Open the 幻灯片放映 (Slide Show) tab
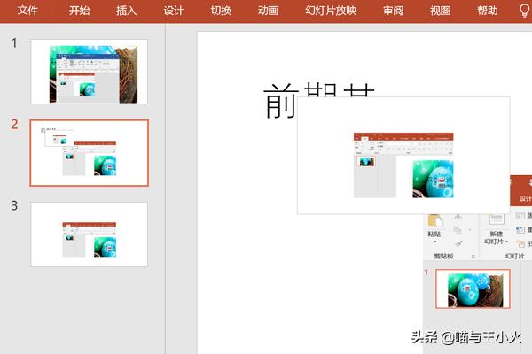The height and width of the screenshot is (354, 532). 330,11
